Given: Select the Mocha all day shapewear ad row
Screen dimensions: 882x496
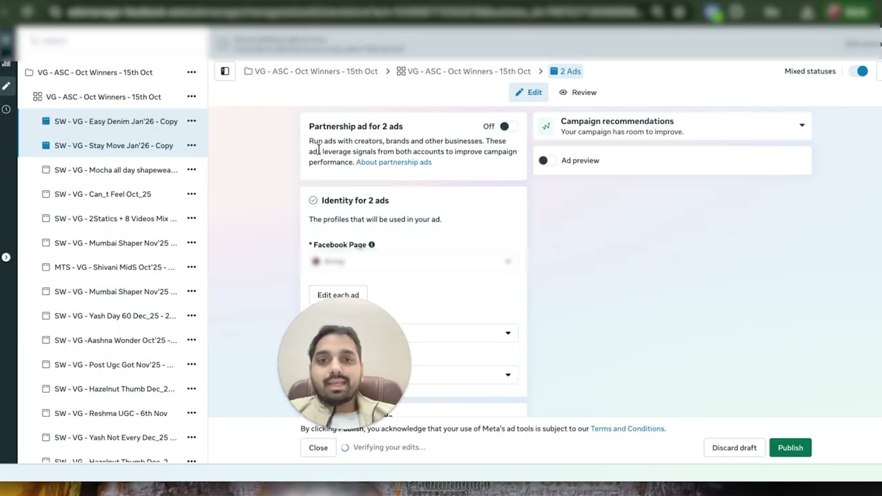Looking at the screenshot, I should [112, 170].
